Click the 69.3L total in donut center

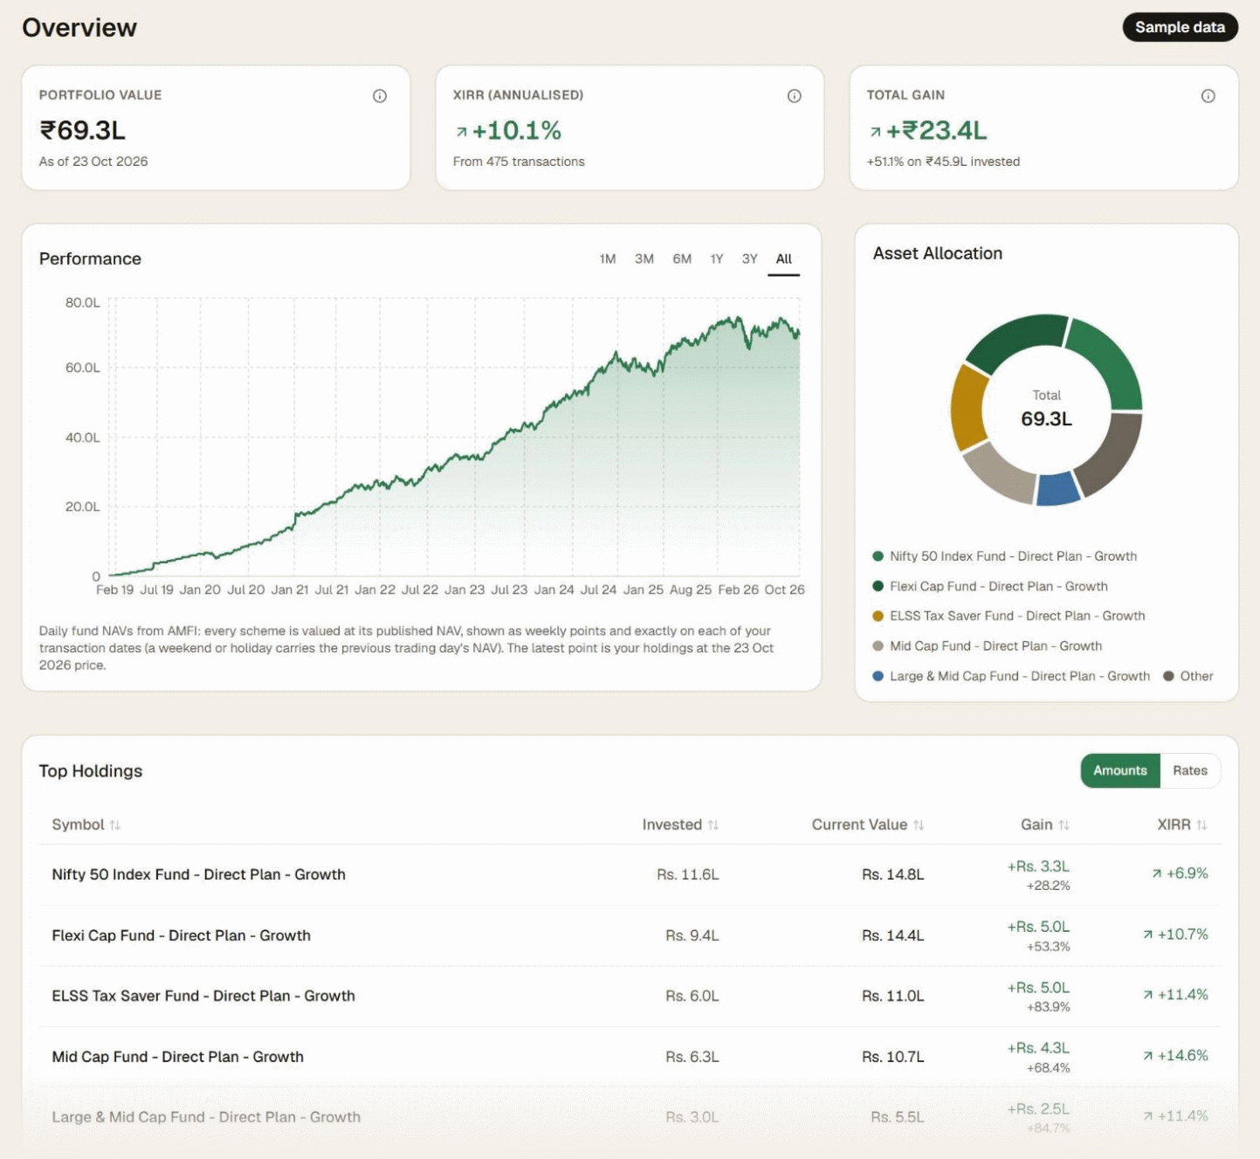1046,418
